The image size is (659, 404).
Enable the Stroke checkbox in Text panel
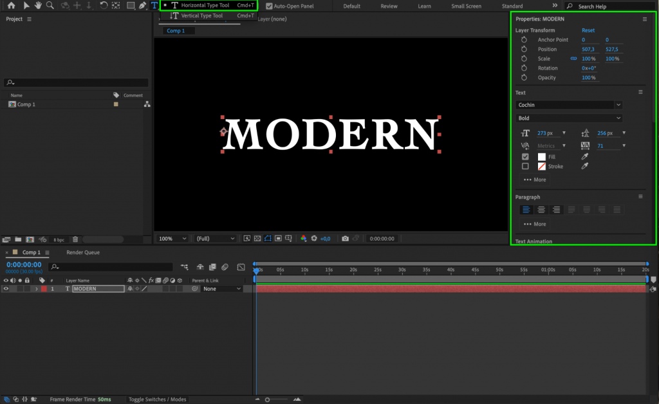pos(525,166)
